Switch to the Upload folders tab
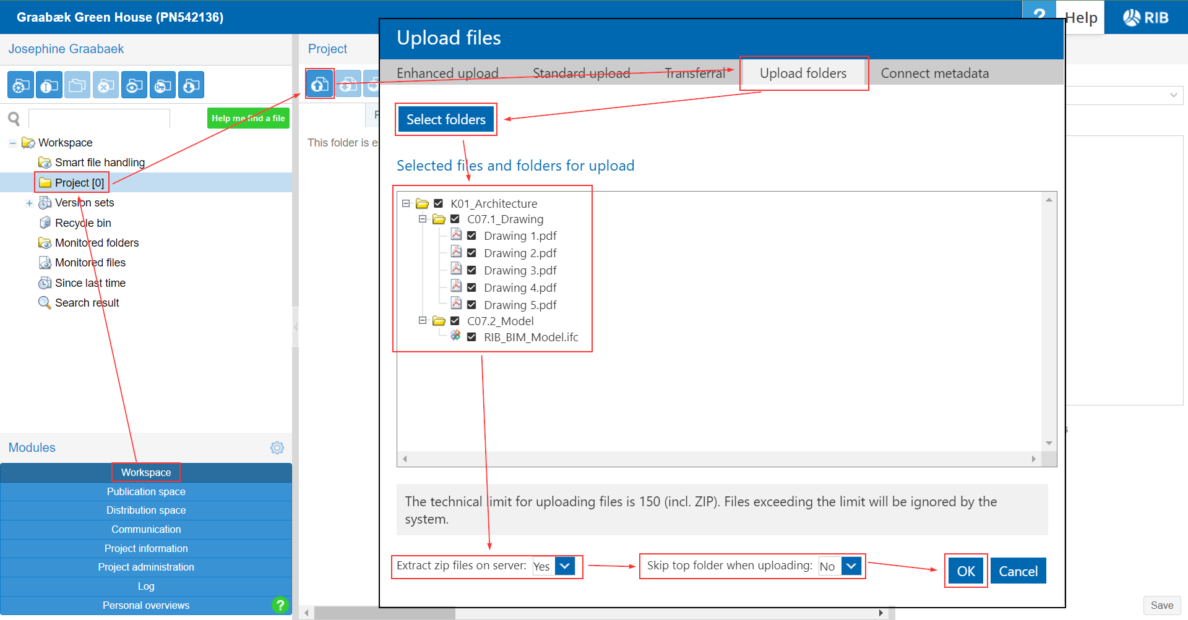This screenshot has width=1188, height=620. pyautogui.click(x=803, y=74)
